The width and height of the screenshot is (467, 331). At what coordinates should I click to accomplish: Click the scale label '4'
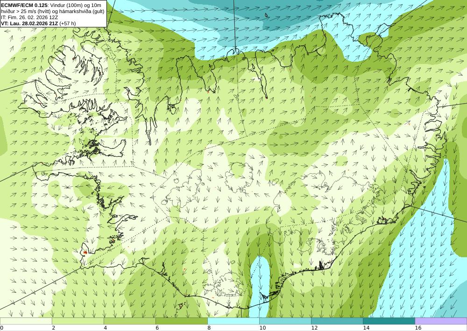tap(105, 328)
